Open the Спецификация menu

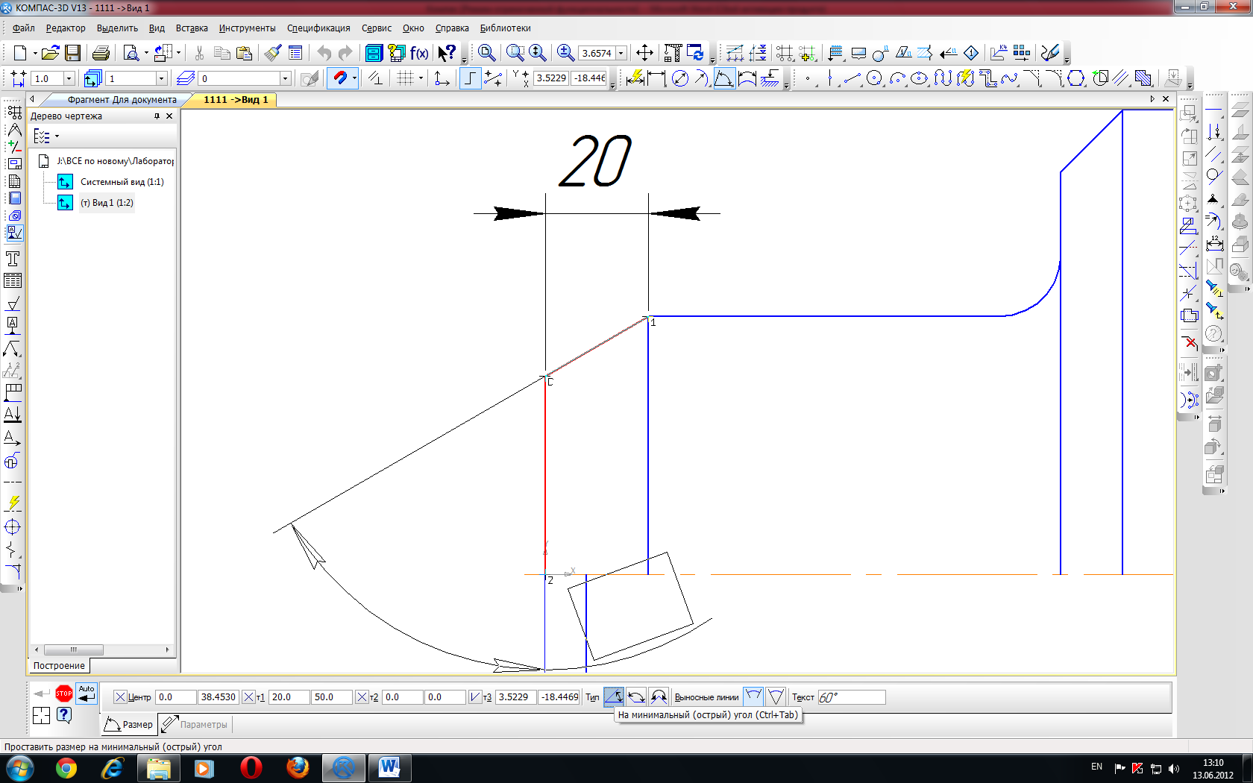click(318, 28)
